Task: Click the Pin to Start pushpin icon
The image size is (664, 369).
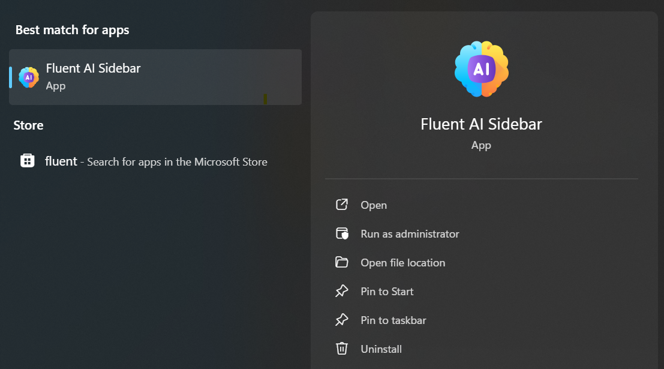Action: (x=341, y=291)
